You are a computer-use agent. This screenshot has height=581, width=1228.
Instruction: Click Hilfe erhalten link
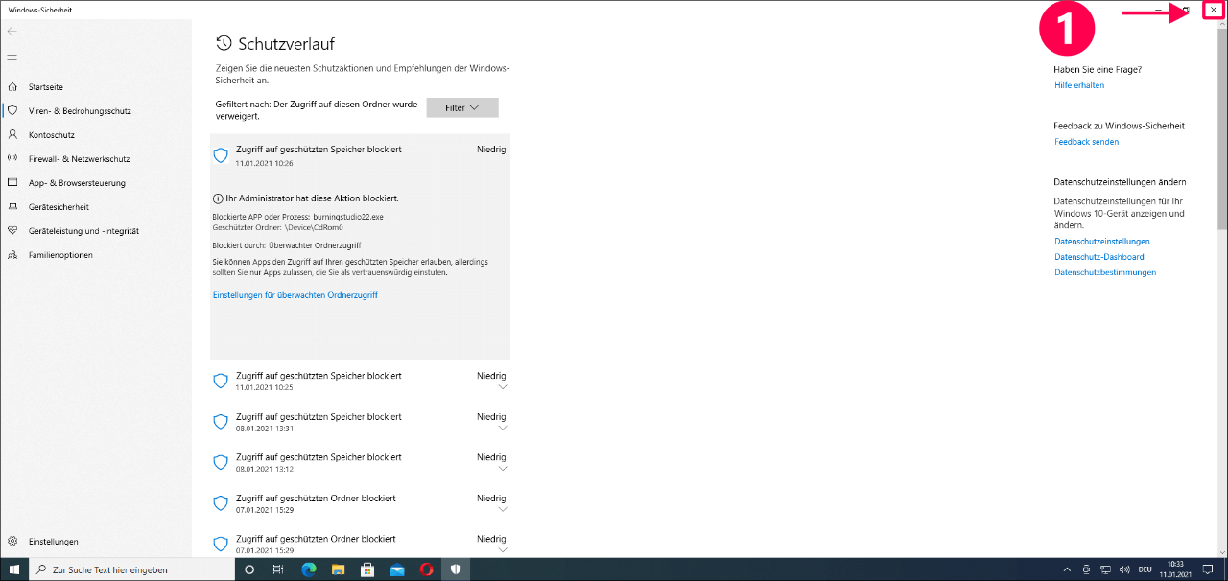coord(1079,85)
